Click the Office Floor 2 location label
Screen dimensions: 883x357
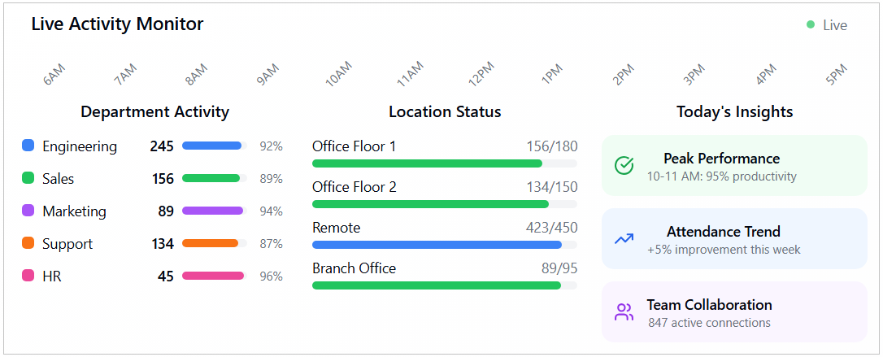click(355, 187)
